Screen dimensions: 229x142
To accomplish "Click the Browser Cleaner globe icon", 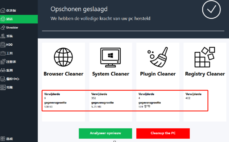I will [x=63, y=57].
